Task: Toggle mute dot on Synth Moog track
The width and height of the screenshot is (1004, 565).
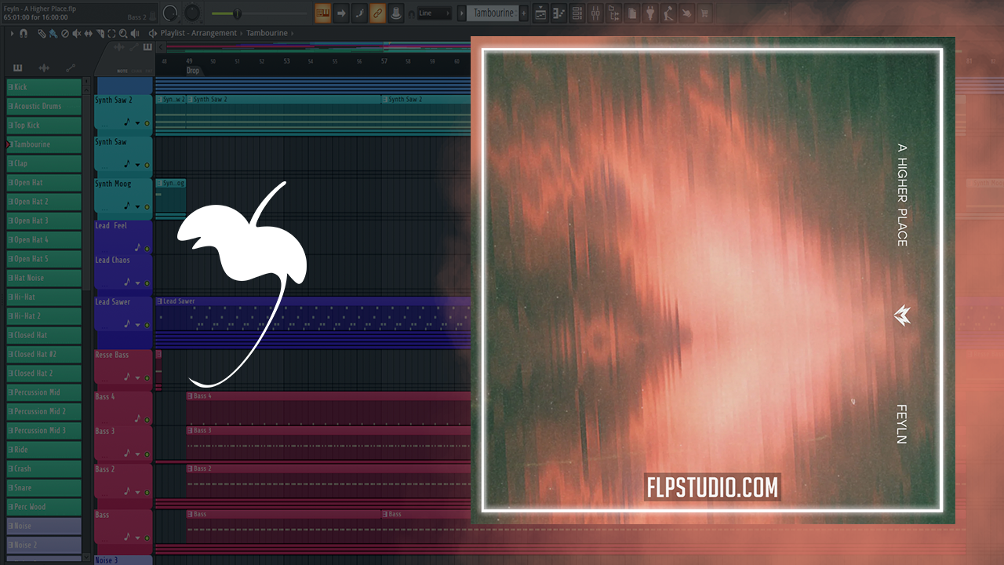Action: [147, 207]
